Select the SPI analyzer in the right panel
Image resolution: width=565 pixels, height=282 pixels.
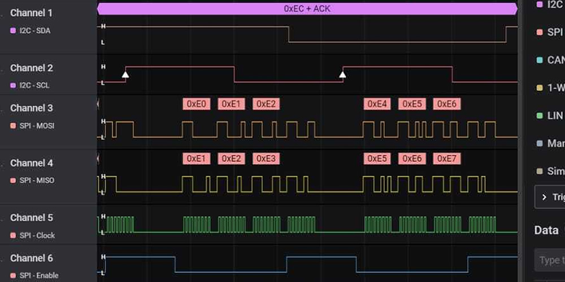[550, 32]
